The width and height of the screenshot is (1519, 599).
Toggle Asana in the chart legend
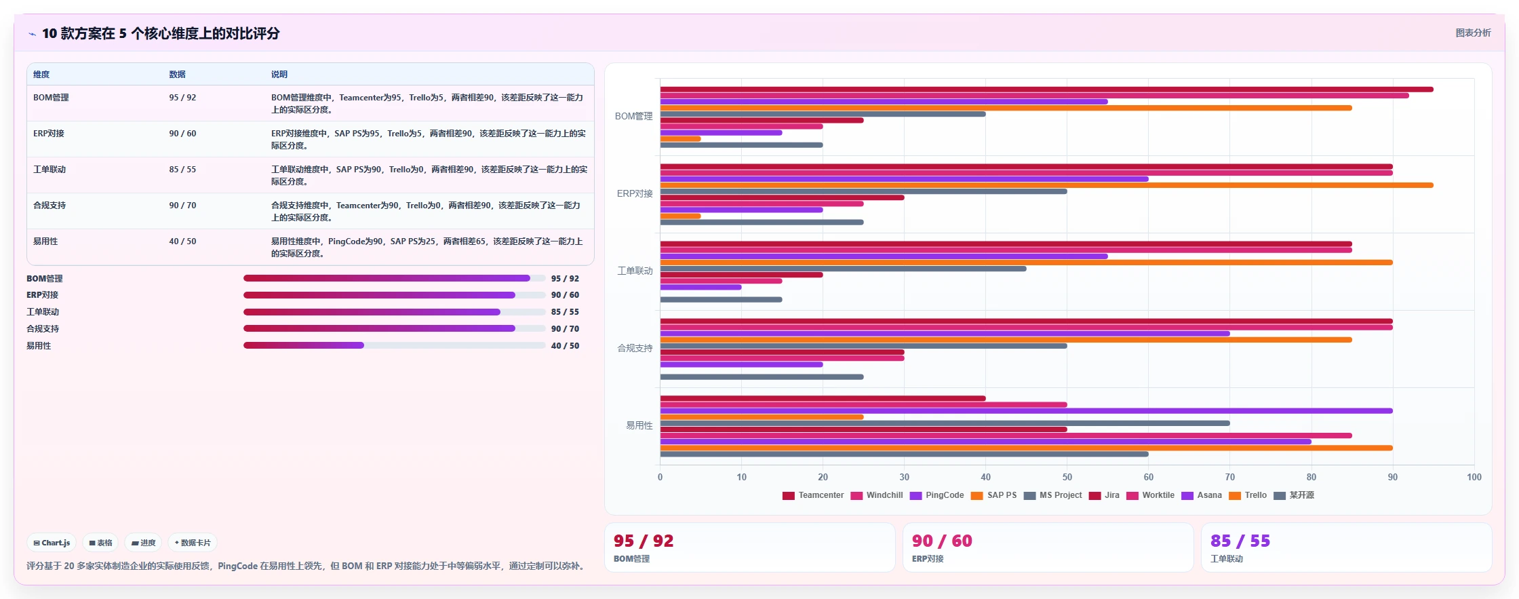coord(1202,495)
